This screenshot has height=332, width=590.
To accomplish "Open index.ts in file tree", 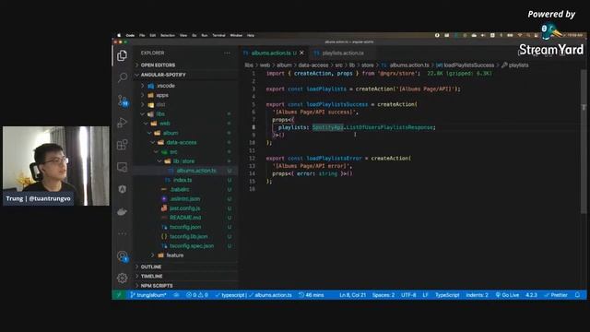I will coord(183,180).
